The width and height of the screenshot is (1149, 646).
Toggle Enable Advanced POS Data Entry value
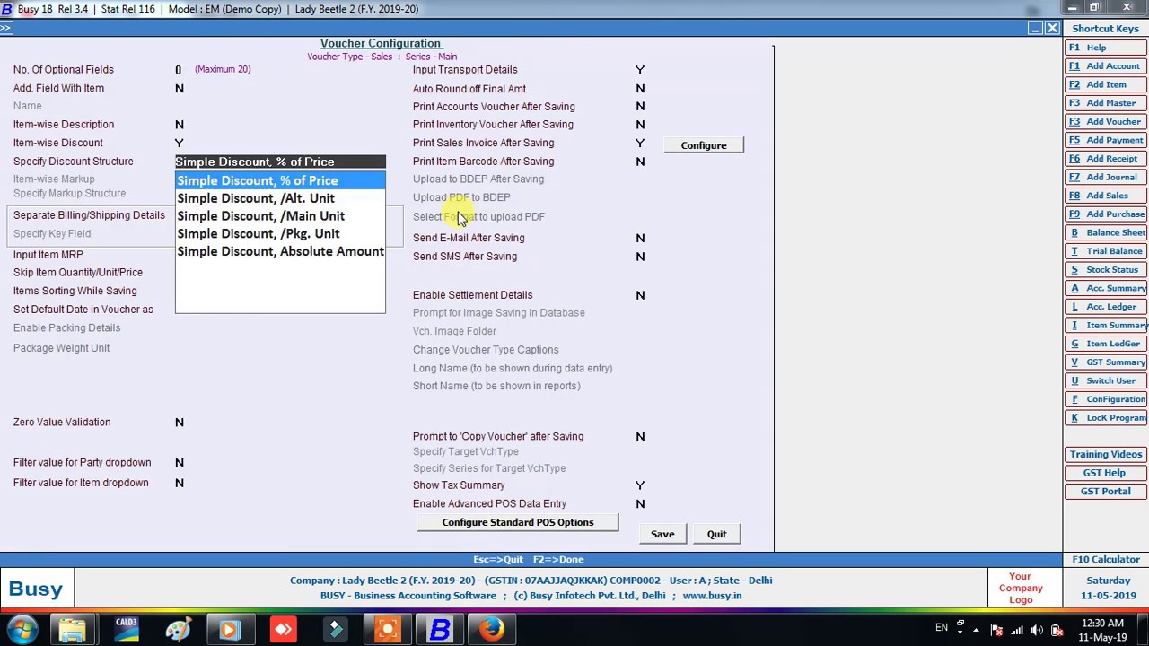[x=640, y=504]
